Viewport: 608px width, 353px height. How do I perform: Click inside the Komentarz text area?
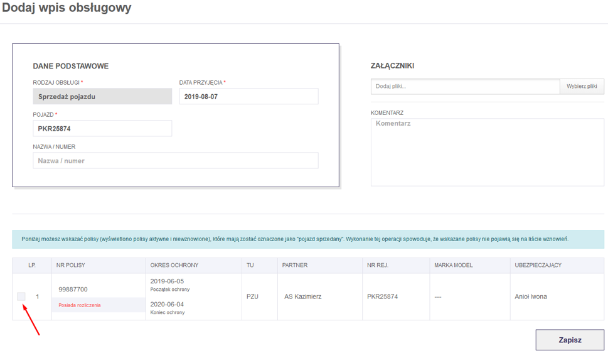coord(487,151)
